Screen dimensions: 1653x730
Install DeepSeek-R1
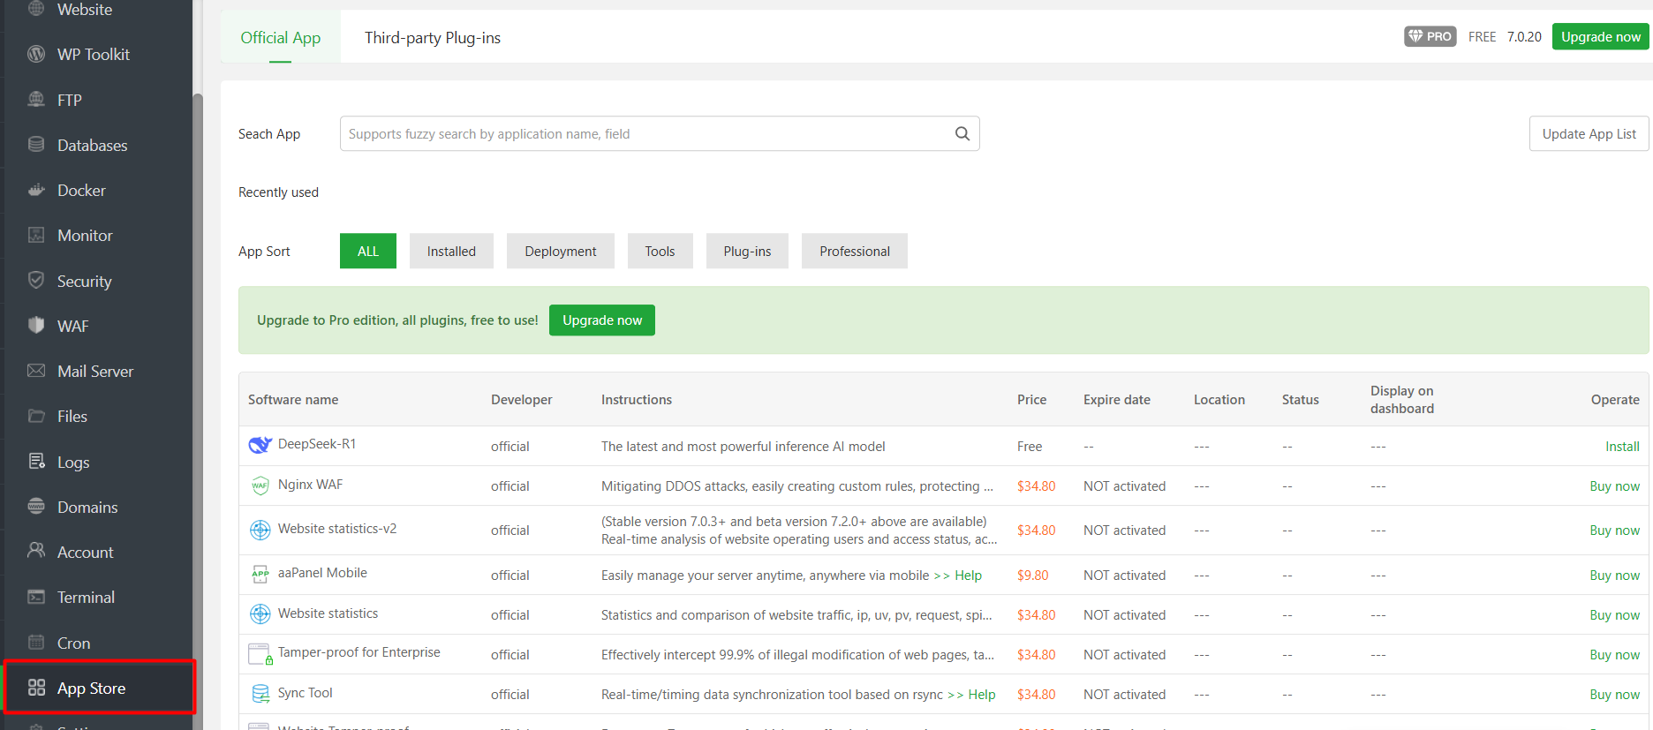(1622, 447)
